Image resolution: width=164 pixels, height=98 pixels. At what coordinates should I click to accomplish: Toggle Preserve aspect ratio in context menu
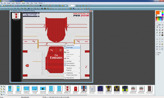pos(72,75)
